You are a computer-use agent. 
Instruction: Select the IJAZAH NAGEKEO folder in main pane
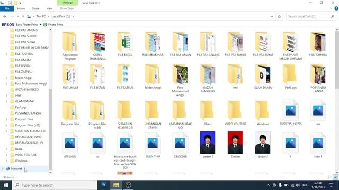click(208, 79)
